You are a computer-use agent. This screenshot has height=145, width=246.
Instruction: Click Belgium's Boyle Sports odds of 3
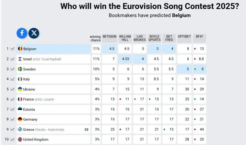pos(154,49)
